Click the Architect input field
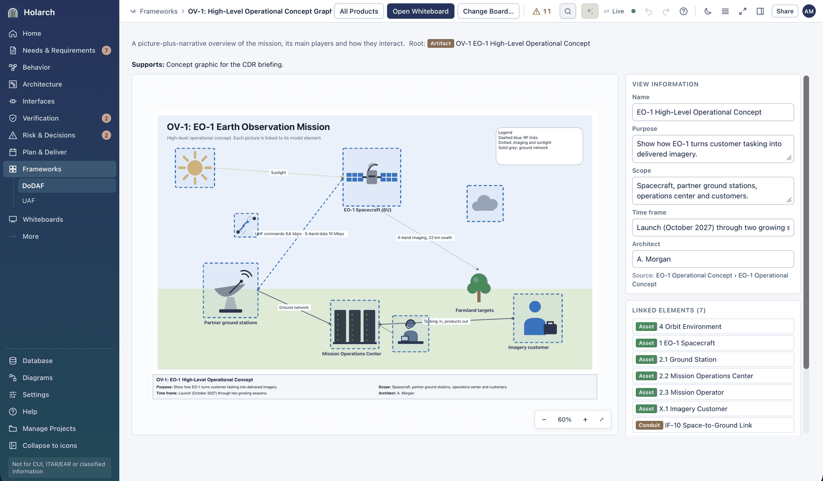Screen dimensions: 823x481 point(713,259)
